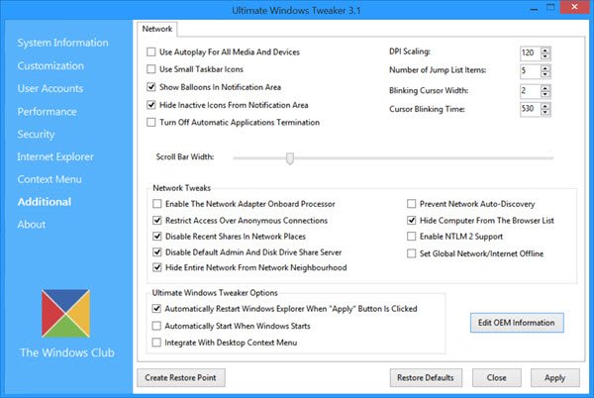594x398 pixels.
Task: Click the Scroll Bar Width slider handle
Action: coord(289,157)
